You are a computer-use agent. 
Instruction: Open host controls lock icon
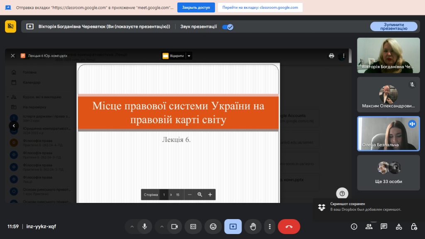pos(414,227)
